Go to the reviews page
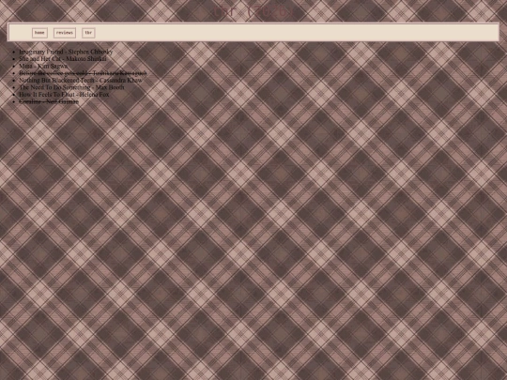 pos(65,33)
